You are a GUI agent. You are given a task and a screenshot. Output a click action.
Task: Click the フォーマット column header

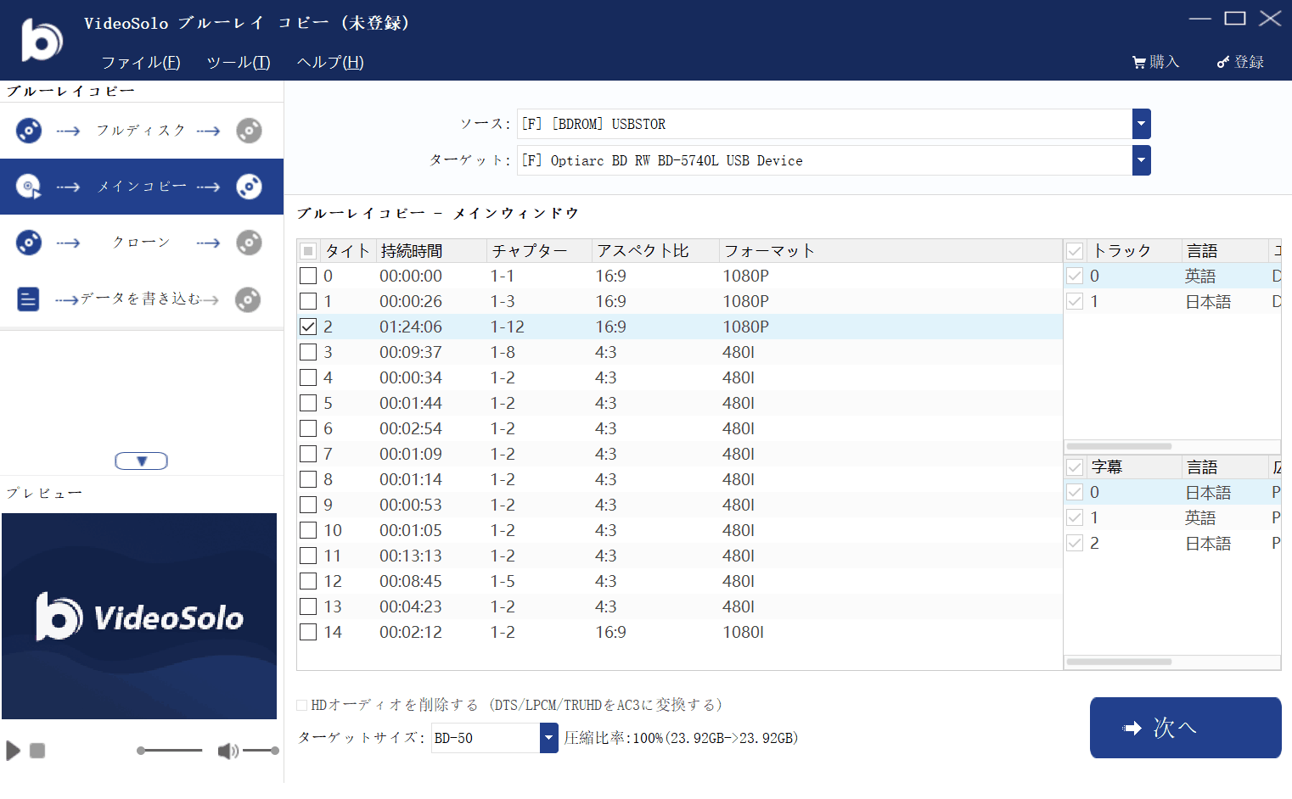point(890,251)
